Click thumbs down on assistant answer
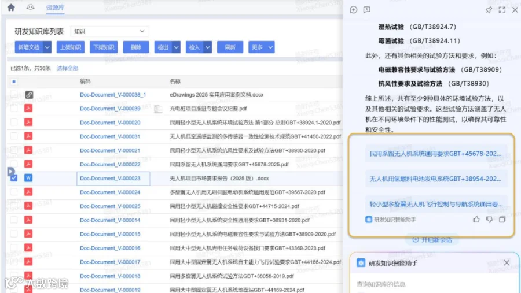 [489, 220]
